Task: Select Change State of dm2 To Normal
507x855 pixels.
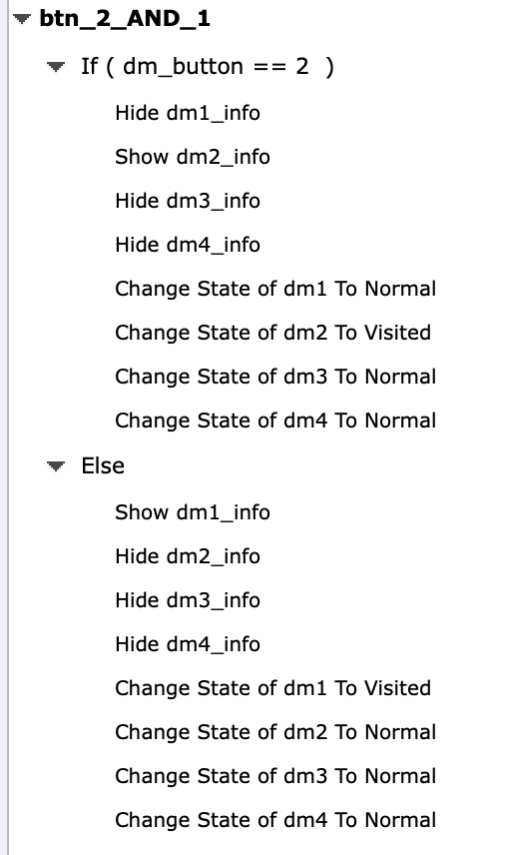Action: (x=275, y=732)
